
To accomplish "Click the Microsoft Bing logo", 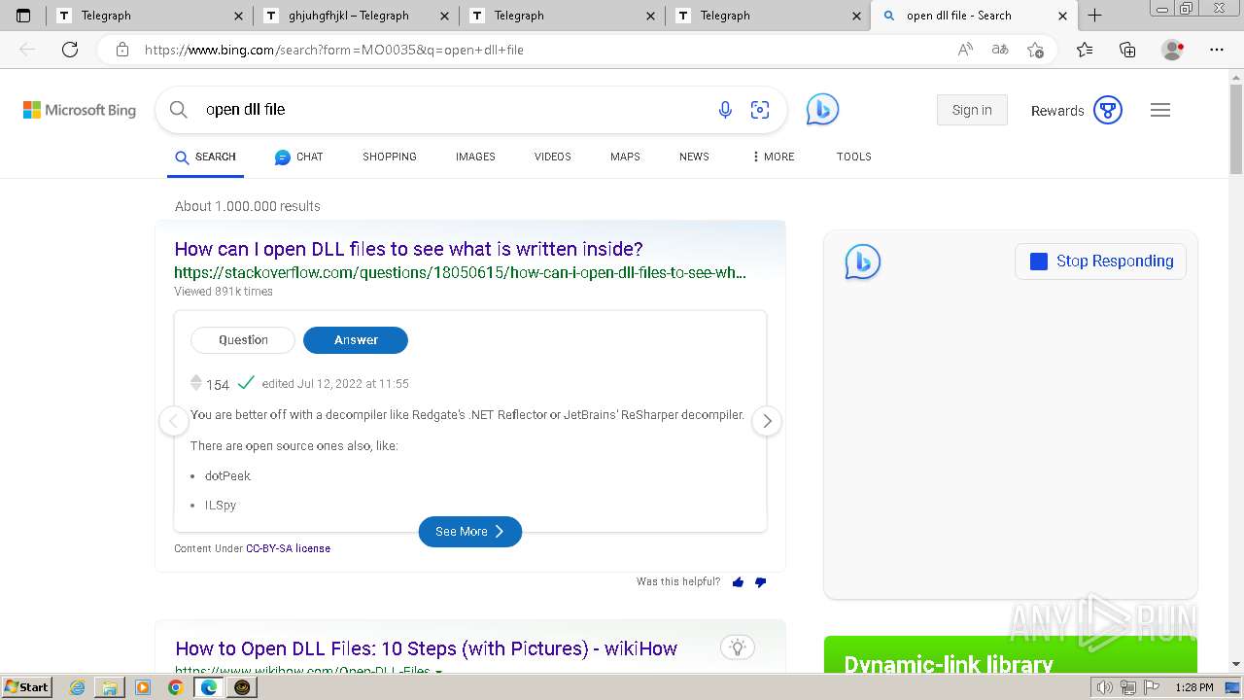I will coord(80,110).
